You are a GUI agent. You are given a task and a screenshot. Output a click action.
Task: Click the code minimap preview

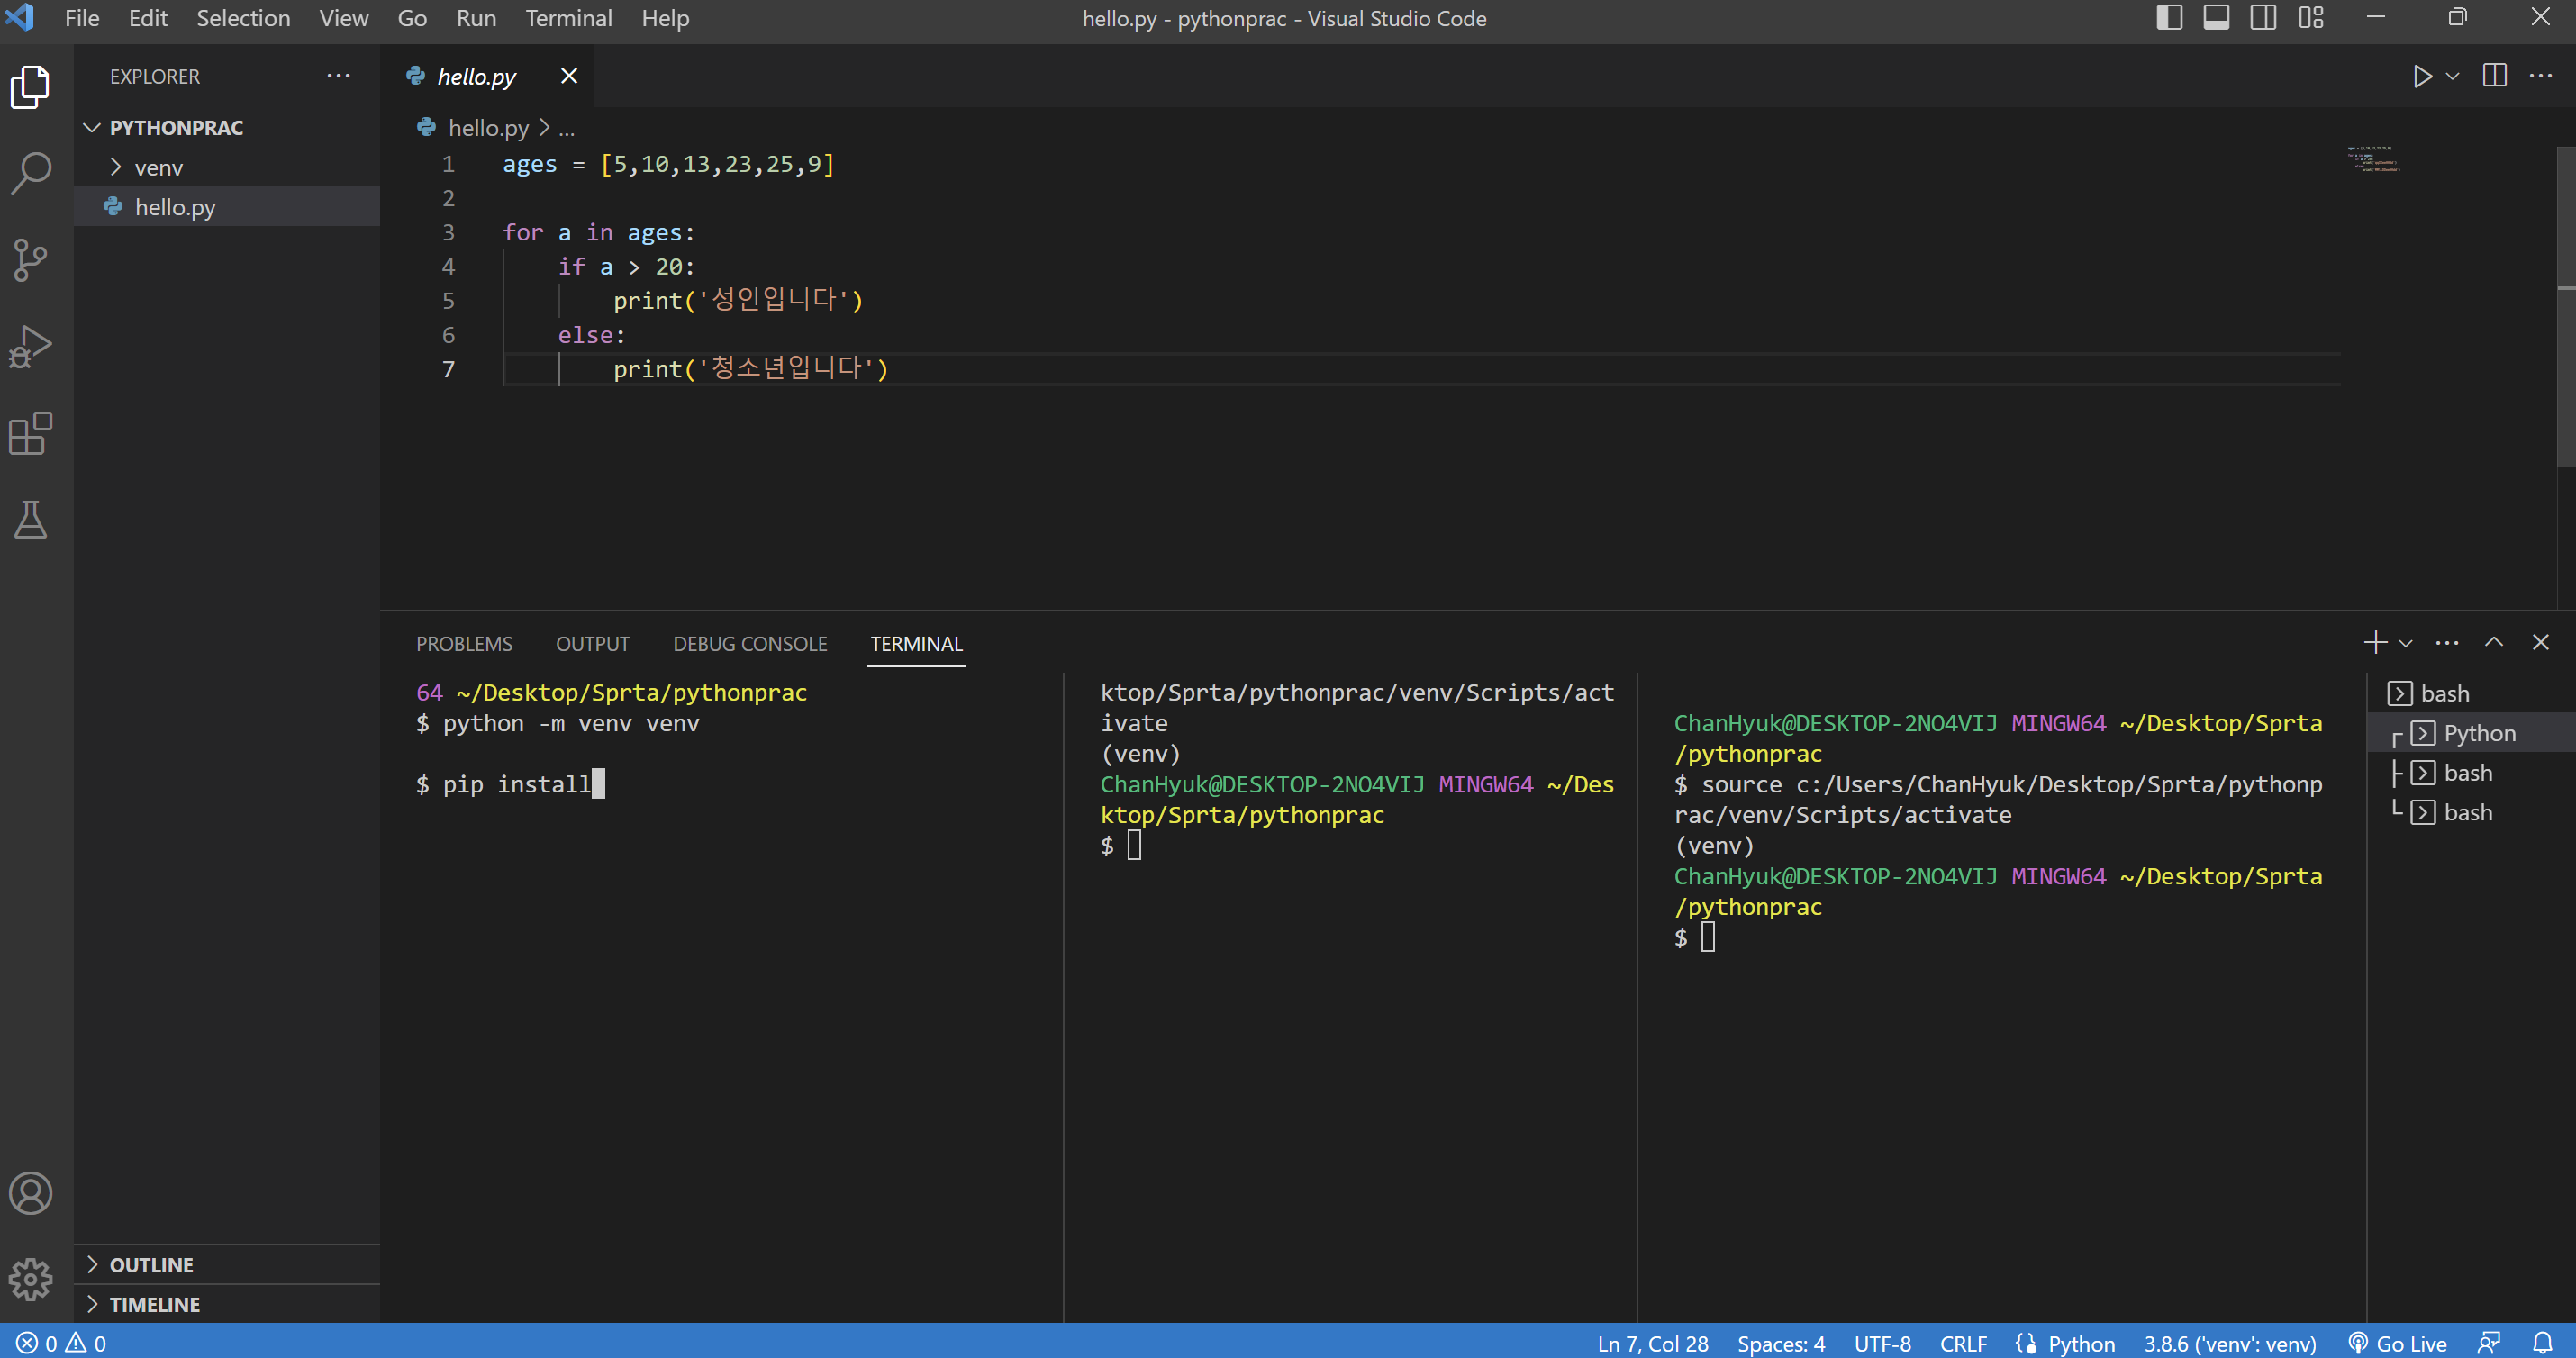point(2375,160)
